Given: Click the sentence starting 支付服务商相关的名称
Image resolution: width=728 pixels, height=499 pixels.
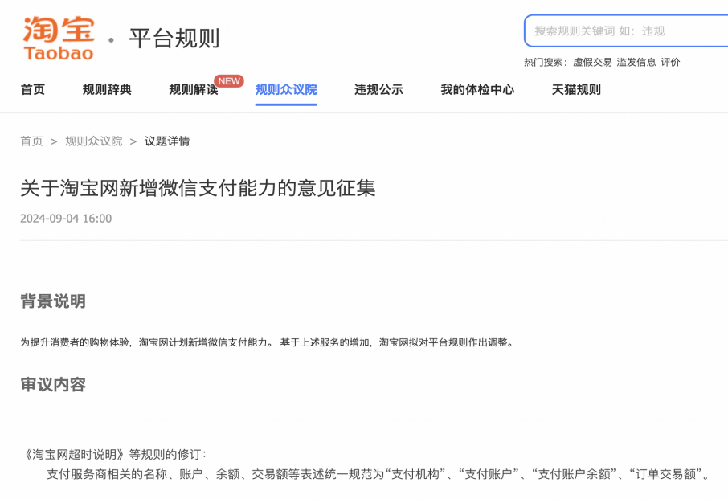Looking at the screenshot, I should coord(378,474).
